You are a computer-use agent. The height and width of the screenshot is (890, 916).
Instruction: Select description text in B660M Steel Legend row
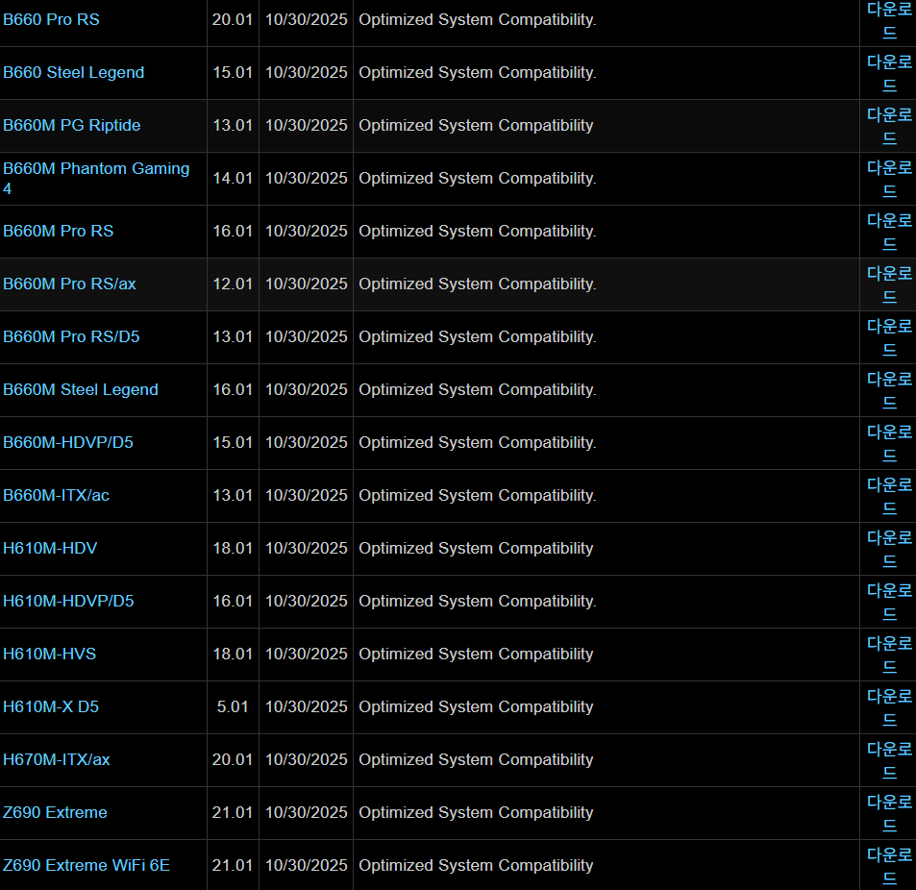478,389
